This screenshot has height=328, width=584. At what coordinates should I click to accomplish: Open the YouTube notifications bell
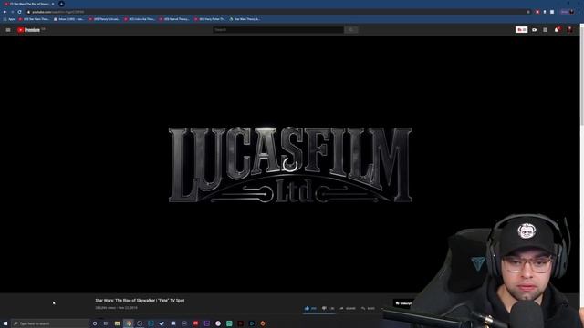click(x=557, y=30)
